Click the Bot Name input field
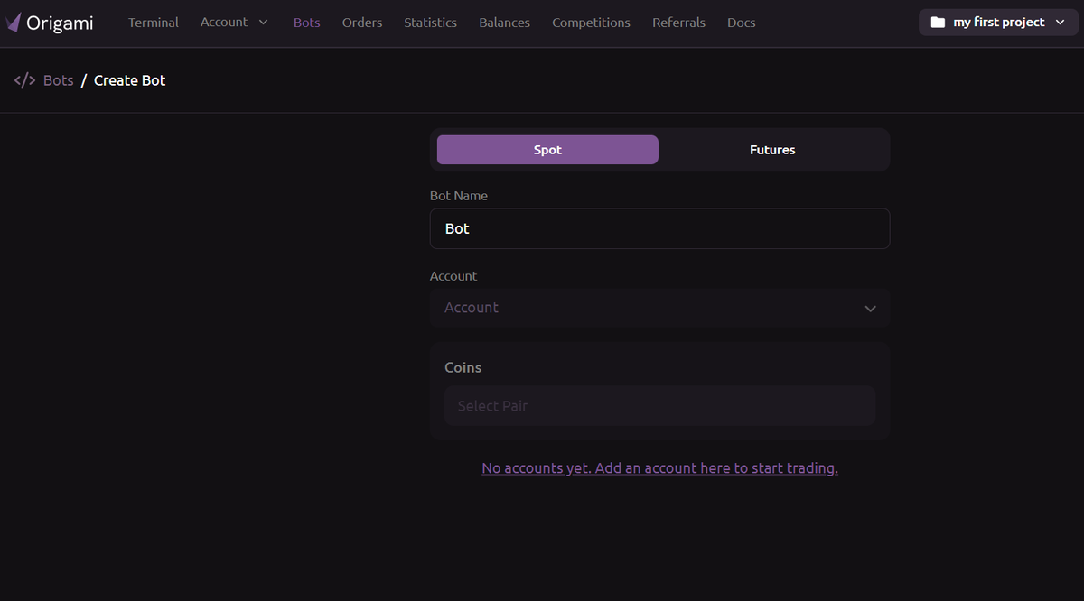1084x601 pixels. click(659, 228)
